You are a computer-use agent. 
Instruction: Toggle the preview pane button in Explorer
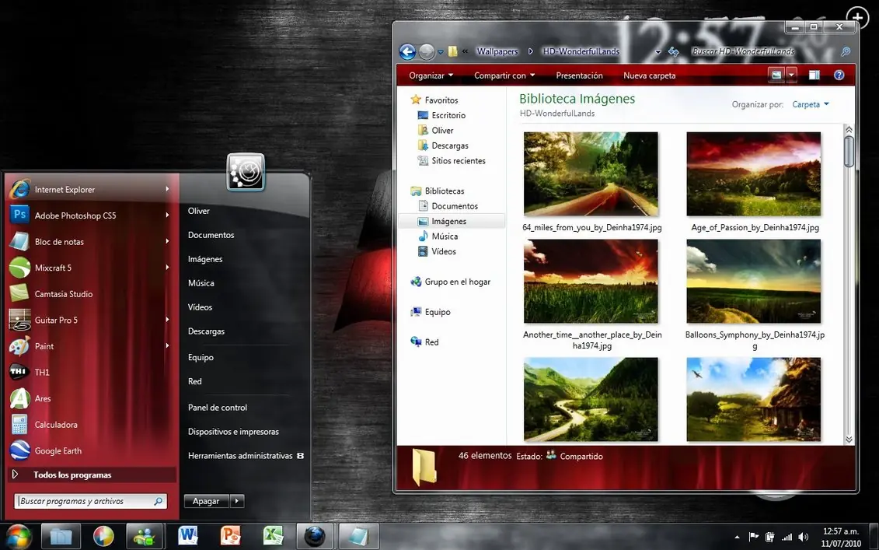click(814, 75)
